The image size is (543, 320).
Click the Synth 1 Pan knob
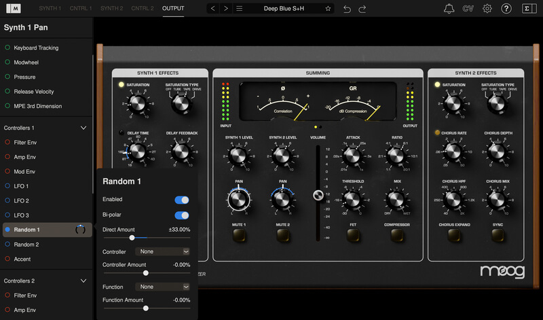[239, 200]
